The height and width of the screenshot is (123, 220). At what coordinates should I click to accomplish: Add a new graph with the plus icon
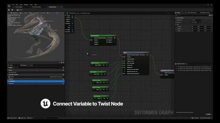tap(63, 70)
